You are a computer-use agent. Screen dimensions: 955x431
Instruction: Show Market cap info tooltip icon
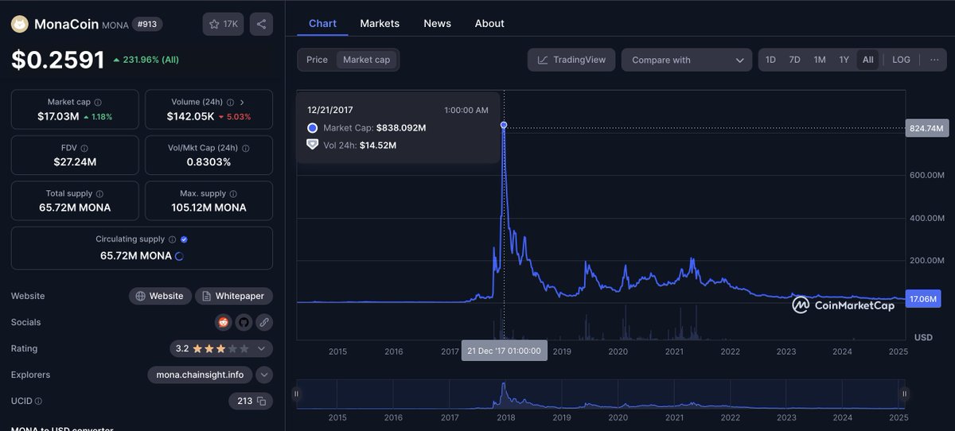click(x=98, y=103)
